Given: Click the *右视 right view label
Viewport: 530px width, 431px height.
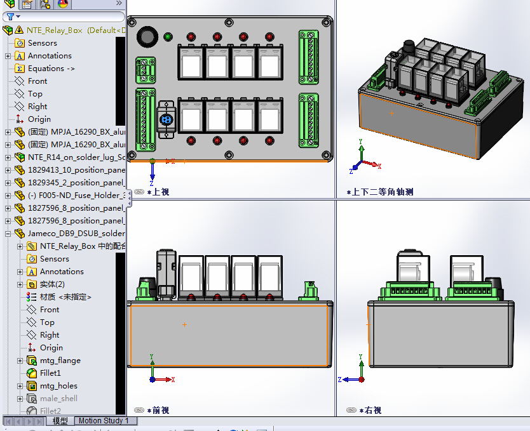Looking at the screenshot, I should click(370, 411).
